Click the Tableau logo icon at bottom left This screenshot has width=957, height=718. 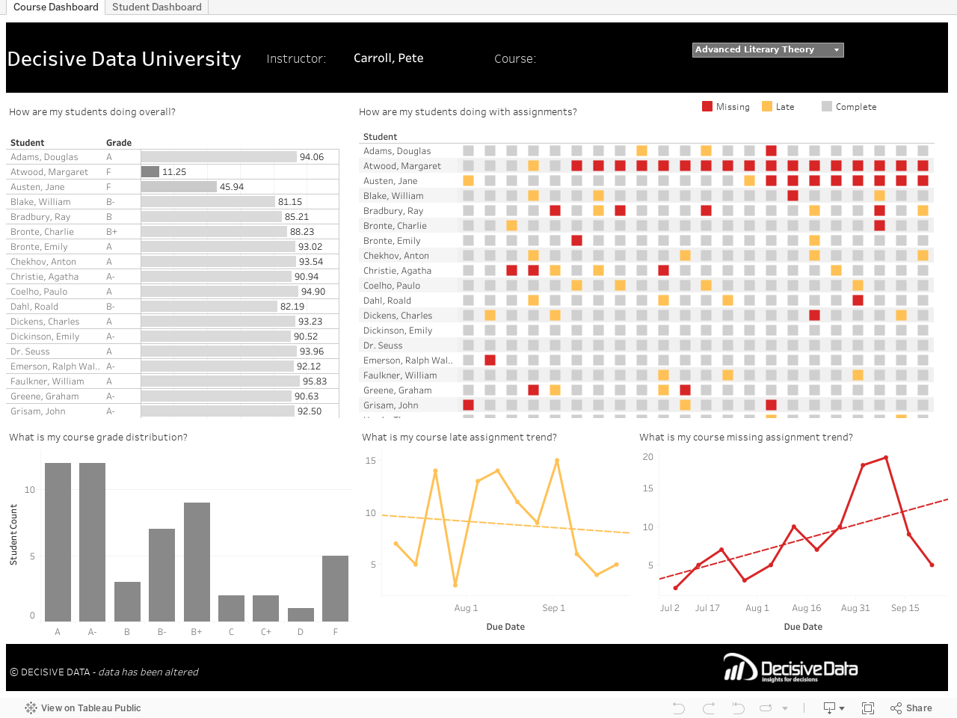(31, 708)
